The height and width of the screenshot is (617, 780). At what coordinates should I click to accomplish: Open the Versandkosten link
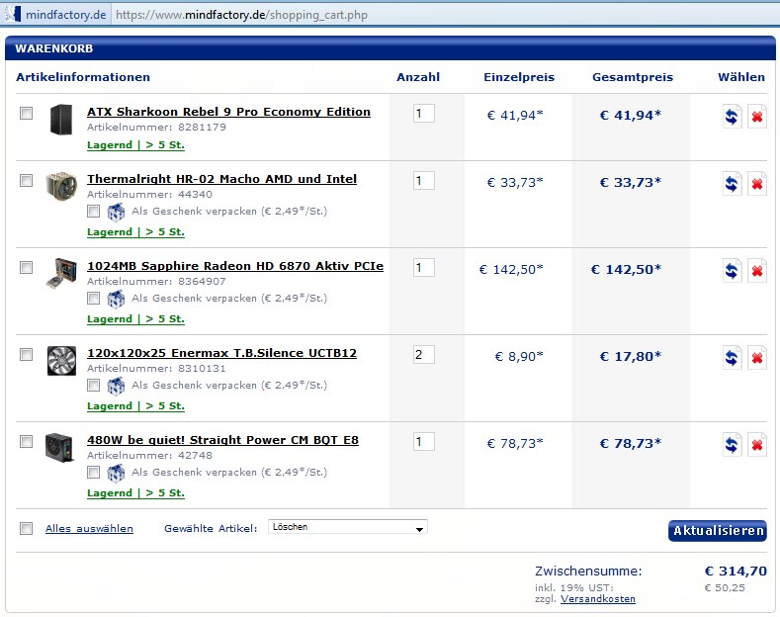coord(598,599)
